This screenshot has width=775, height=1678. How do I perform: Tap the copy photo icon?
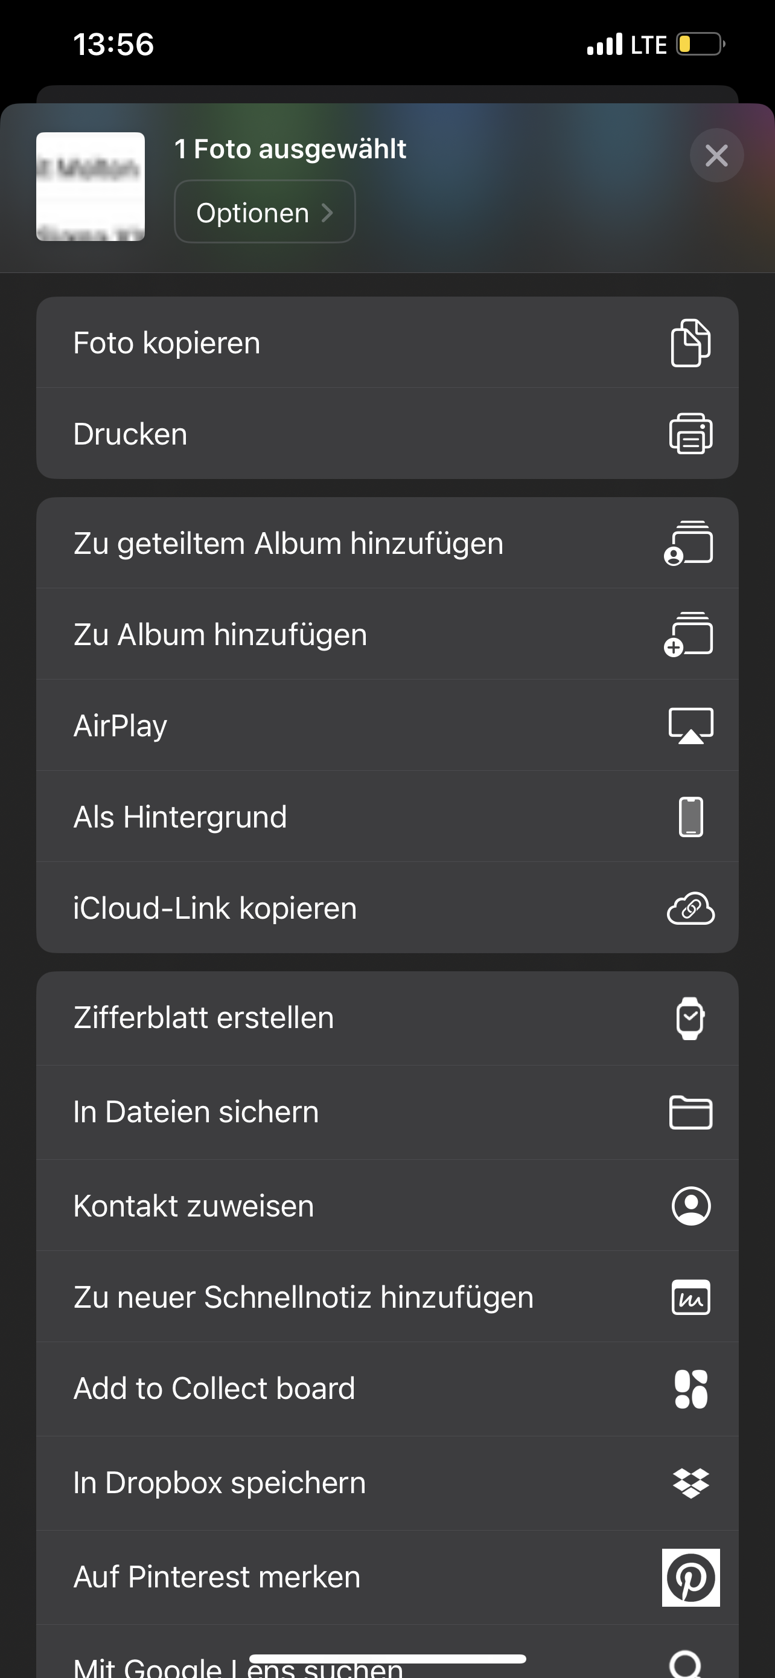tap(690, 342)
